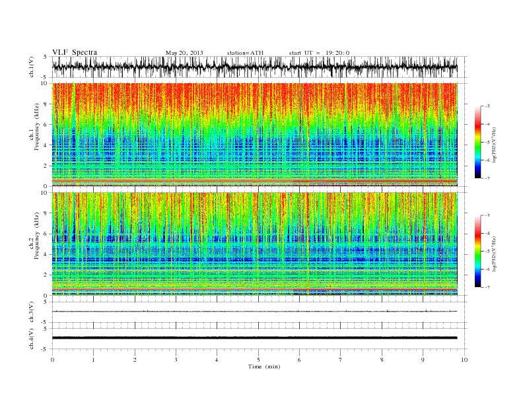
Task: Select the 'start UT = 19:20:0' text
Action: (x=319, y=53)
